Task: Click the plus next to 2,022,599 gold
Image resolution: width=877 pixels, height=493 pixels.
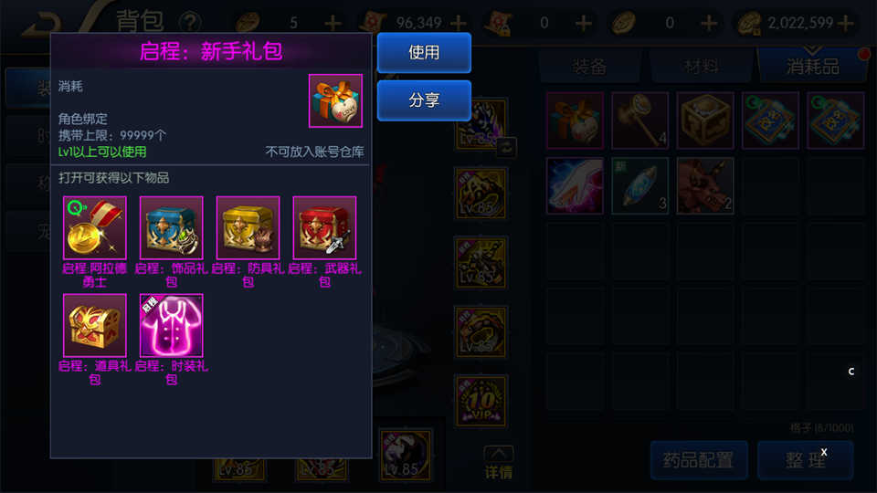Action: click(846, 23)
